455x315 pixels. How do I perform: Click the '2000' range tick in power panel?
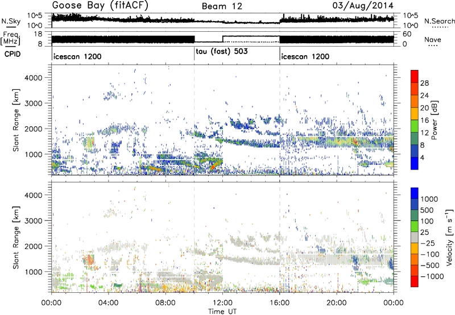click(33, 129)
